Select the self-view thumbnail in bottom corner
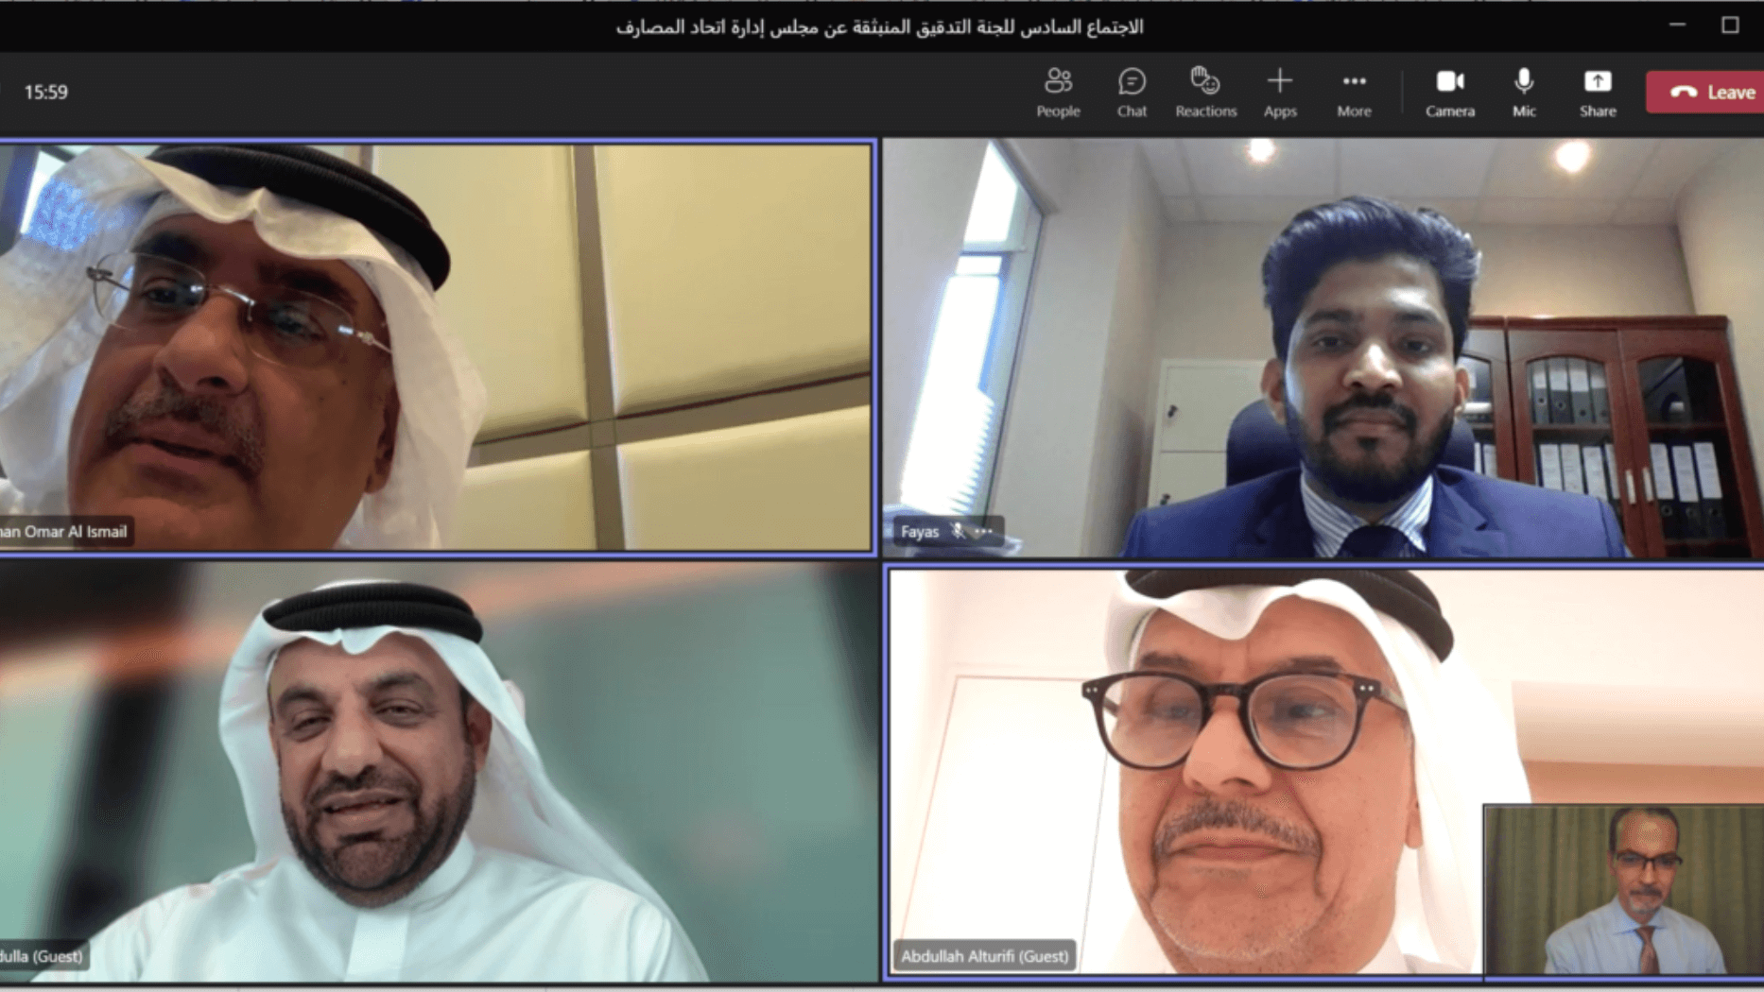The width and height of the screenshot is (1764, 992). pyautogui.click(x=1622, y=888)
